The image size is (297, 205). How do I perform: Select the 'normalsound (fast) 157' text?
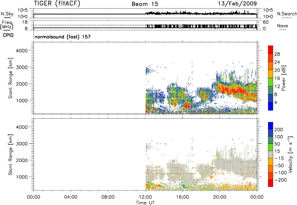click(x=62, y=37)
